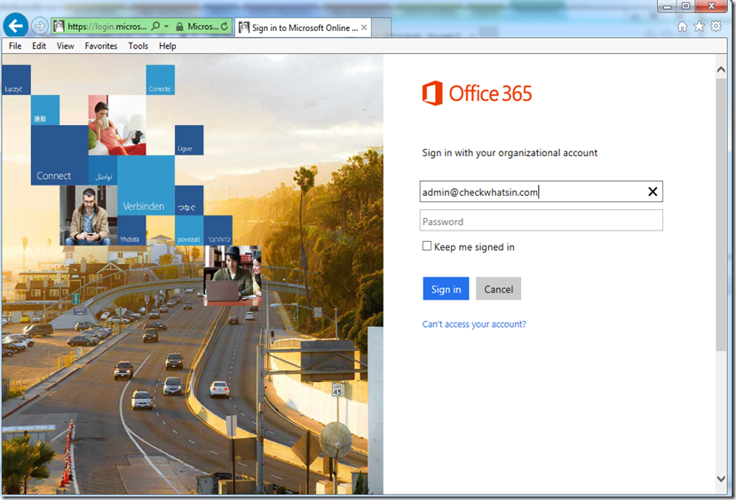Clear the email field with X
The image size is (736, 500).
pos(653,191)
